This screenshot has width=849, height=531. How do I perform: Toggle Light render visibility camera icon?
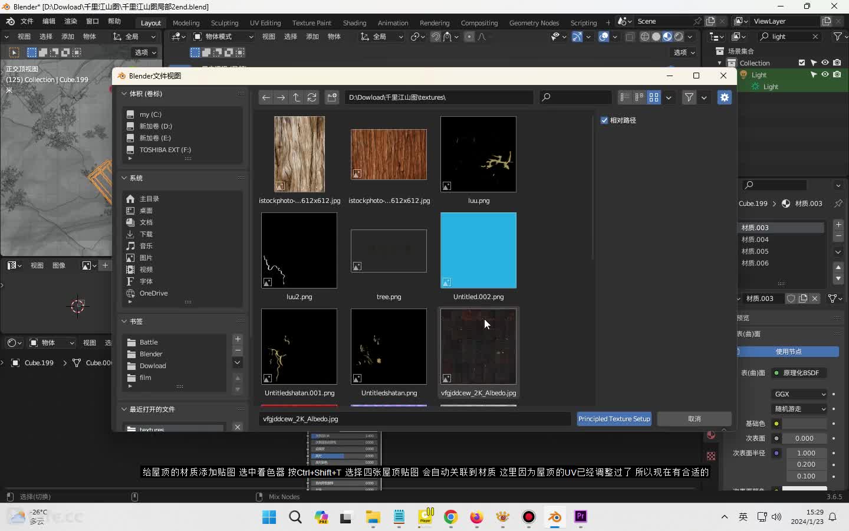837,74
